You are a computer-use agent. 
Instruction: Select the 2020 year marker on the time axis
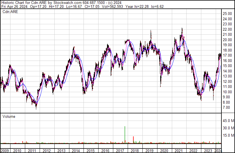click(x=164, y=150)
